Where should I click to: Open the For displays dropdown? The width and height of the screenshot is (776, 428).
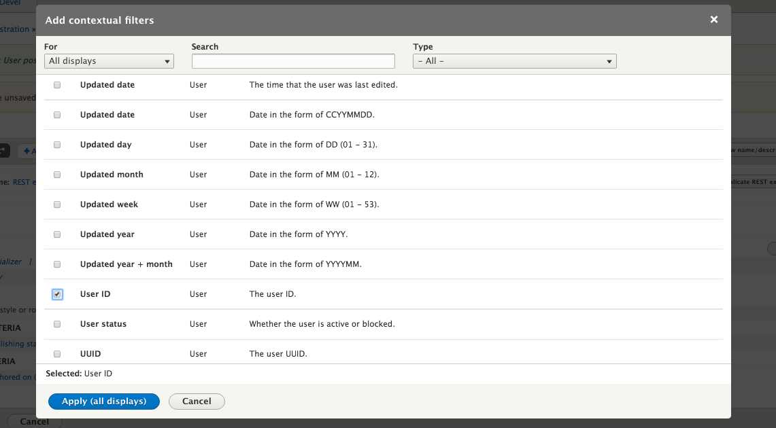point(109,61)
